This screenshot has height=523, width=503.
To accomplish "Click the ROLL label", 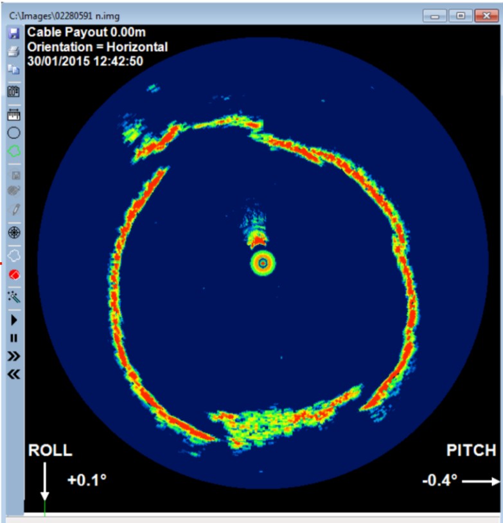I will pos(50,450).
